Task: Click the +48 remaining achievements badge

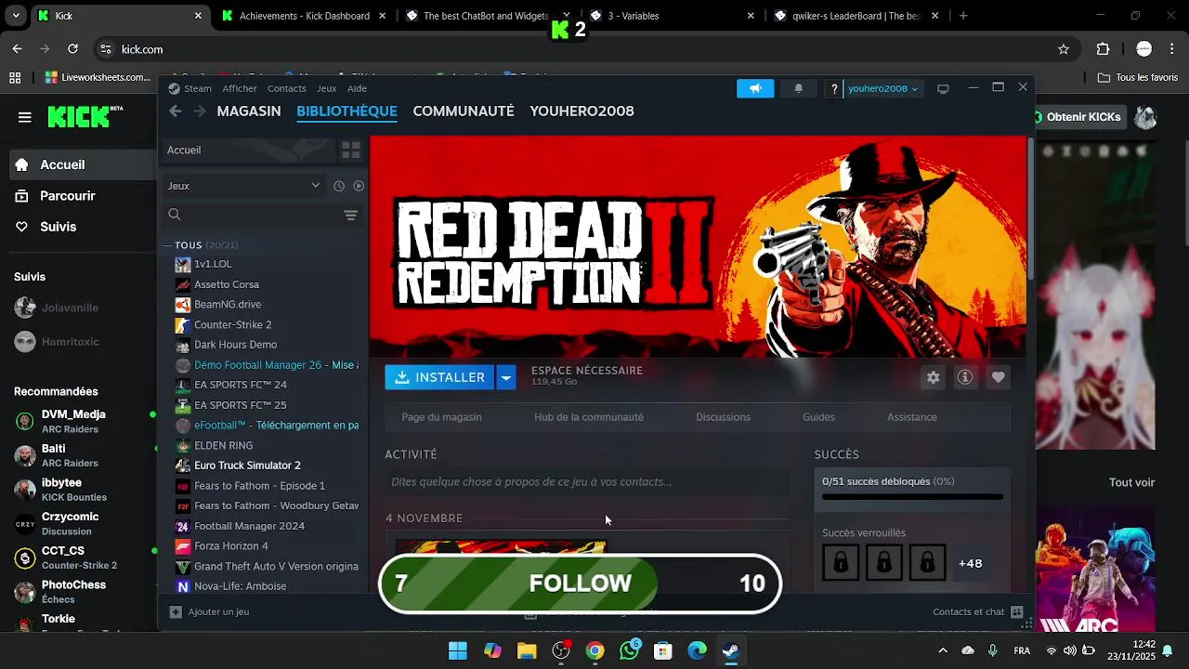Action: pos(970,563)
